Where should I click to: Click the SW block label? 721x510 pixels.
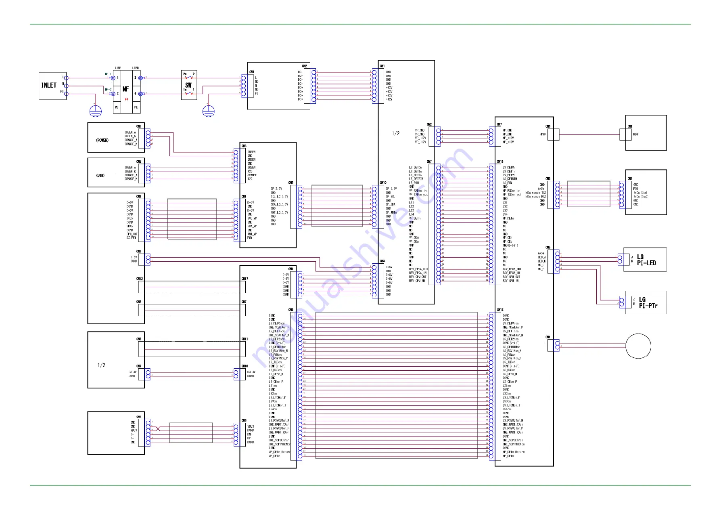[188, 85]
